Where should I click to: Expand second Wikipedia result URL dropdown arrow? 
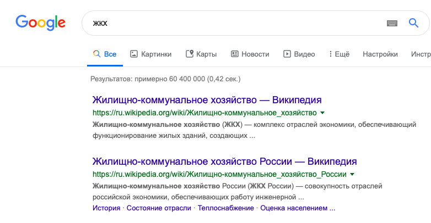click(x=352, y=174)
